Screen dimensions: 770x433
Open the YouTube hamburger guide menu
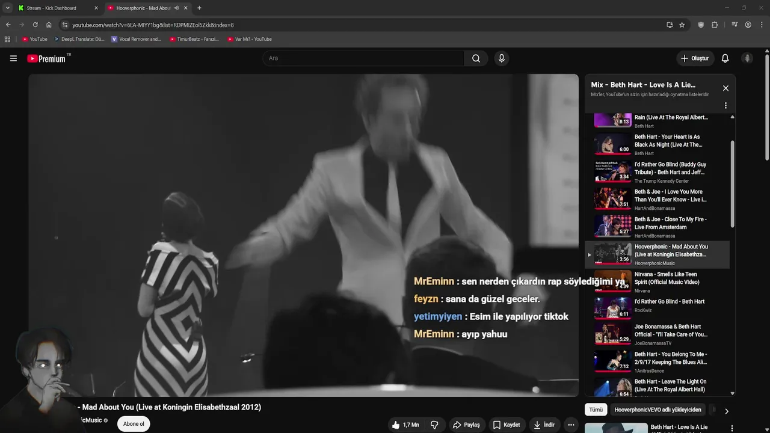[13, 58]
